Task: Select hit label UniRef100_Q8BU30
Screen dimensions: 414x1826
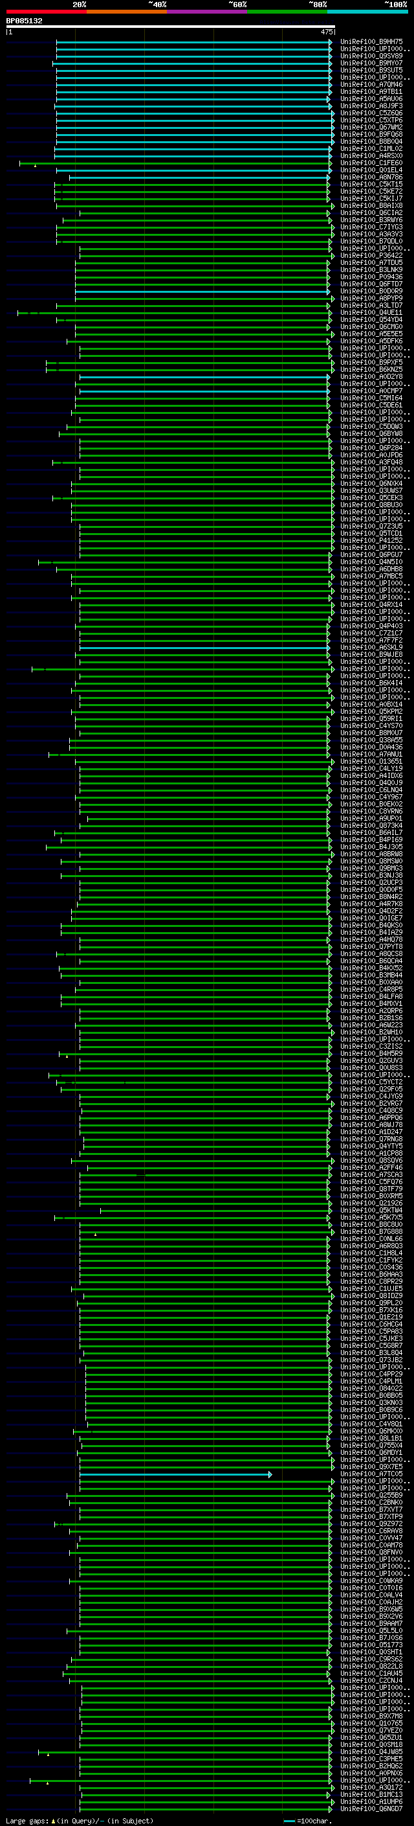Action: click(x=371, y=505)
